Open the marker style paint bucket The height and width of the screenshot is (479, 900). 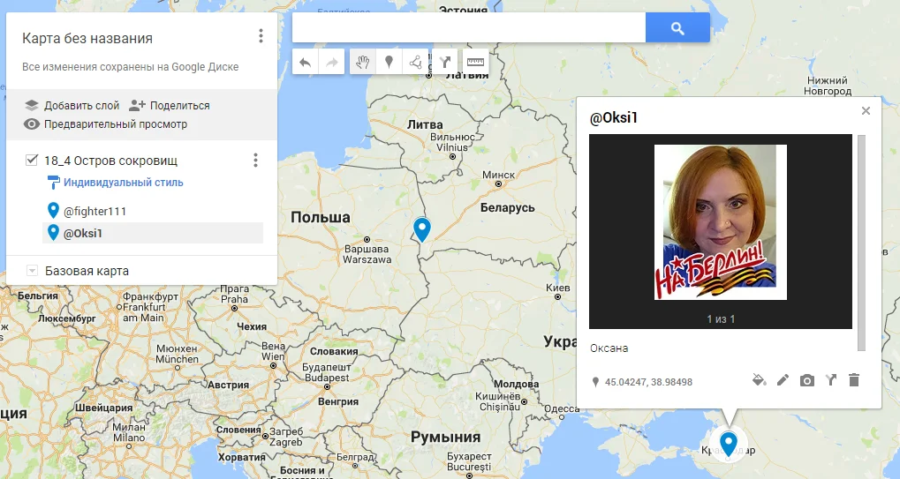(759, 380)
